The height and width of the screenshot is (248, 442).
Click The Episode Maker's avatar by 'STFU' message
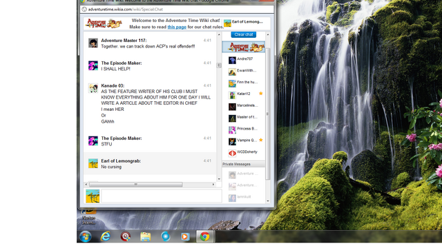pos(93,141)
